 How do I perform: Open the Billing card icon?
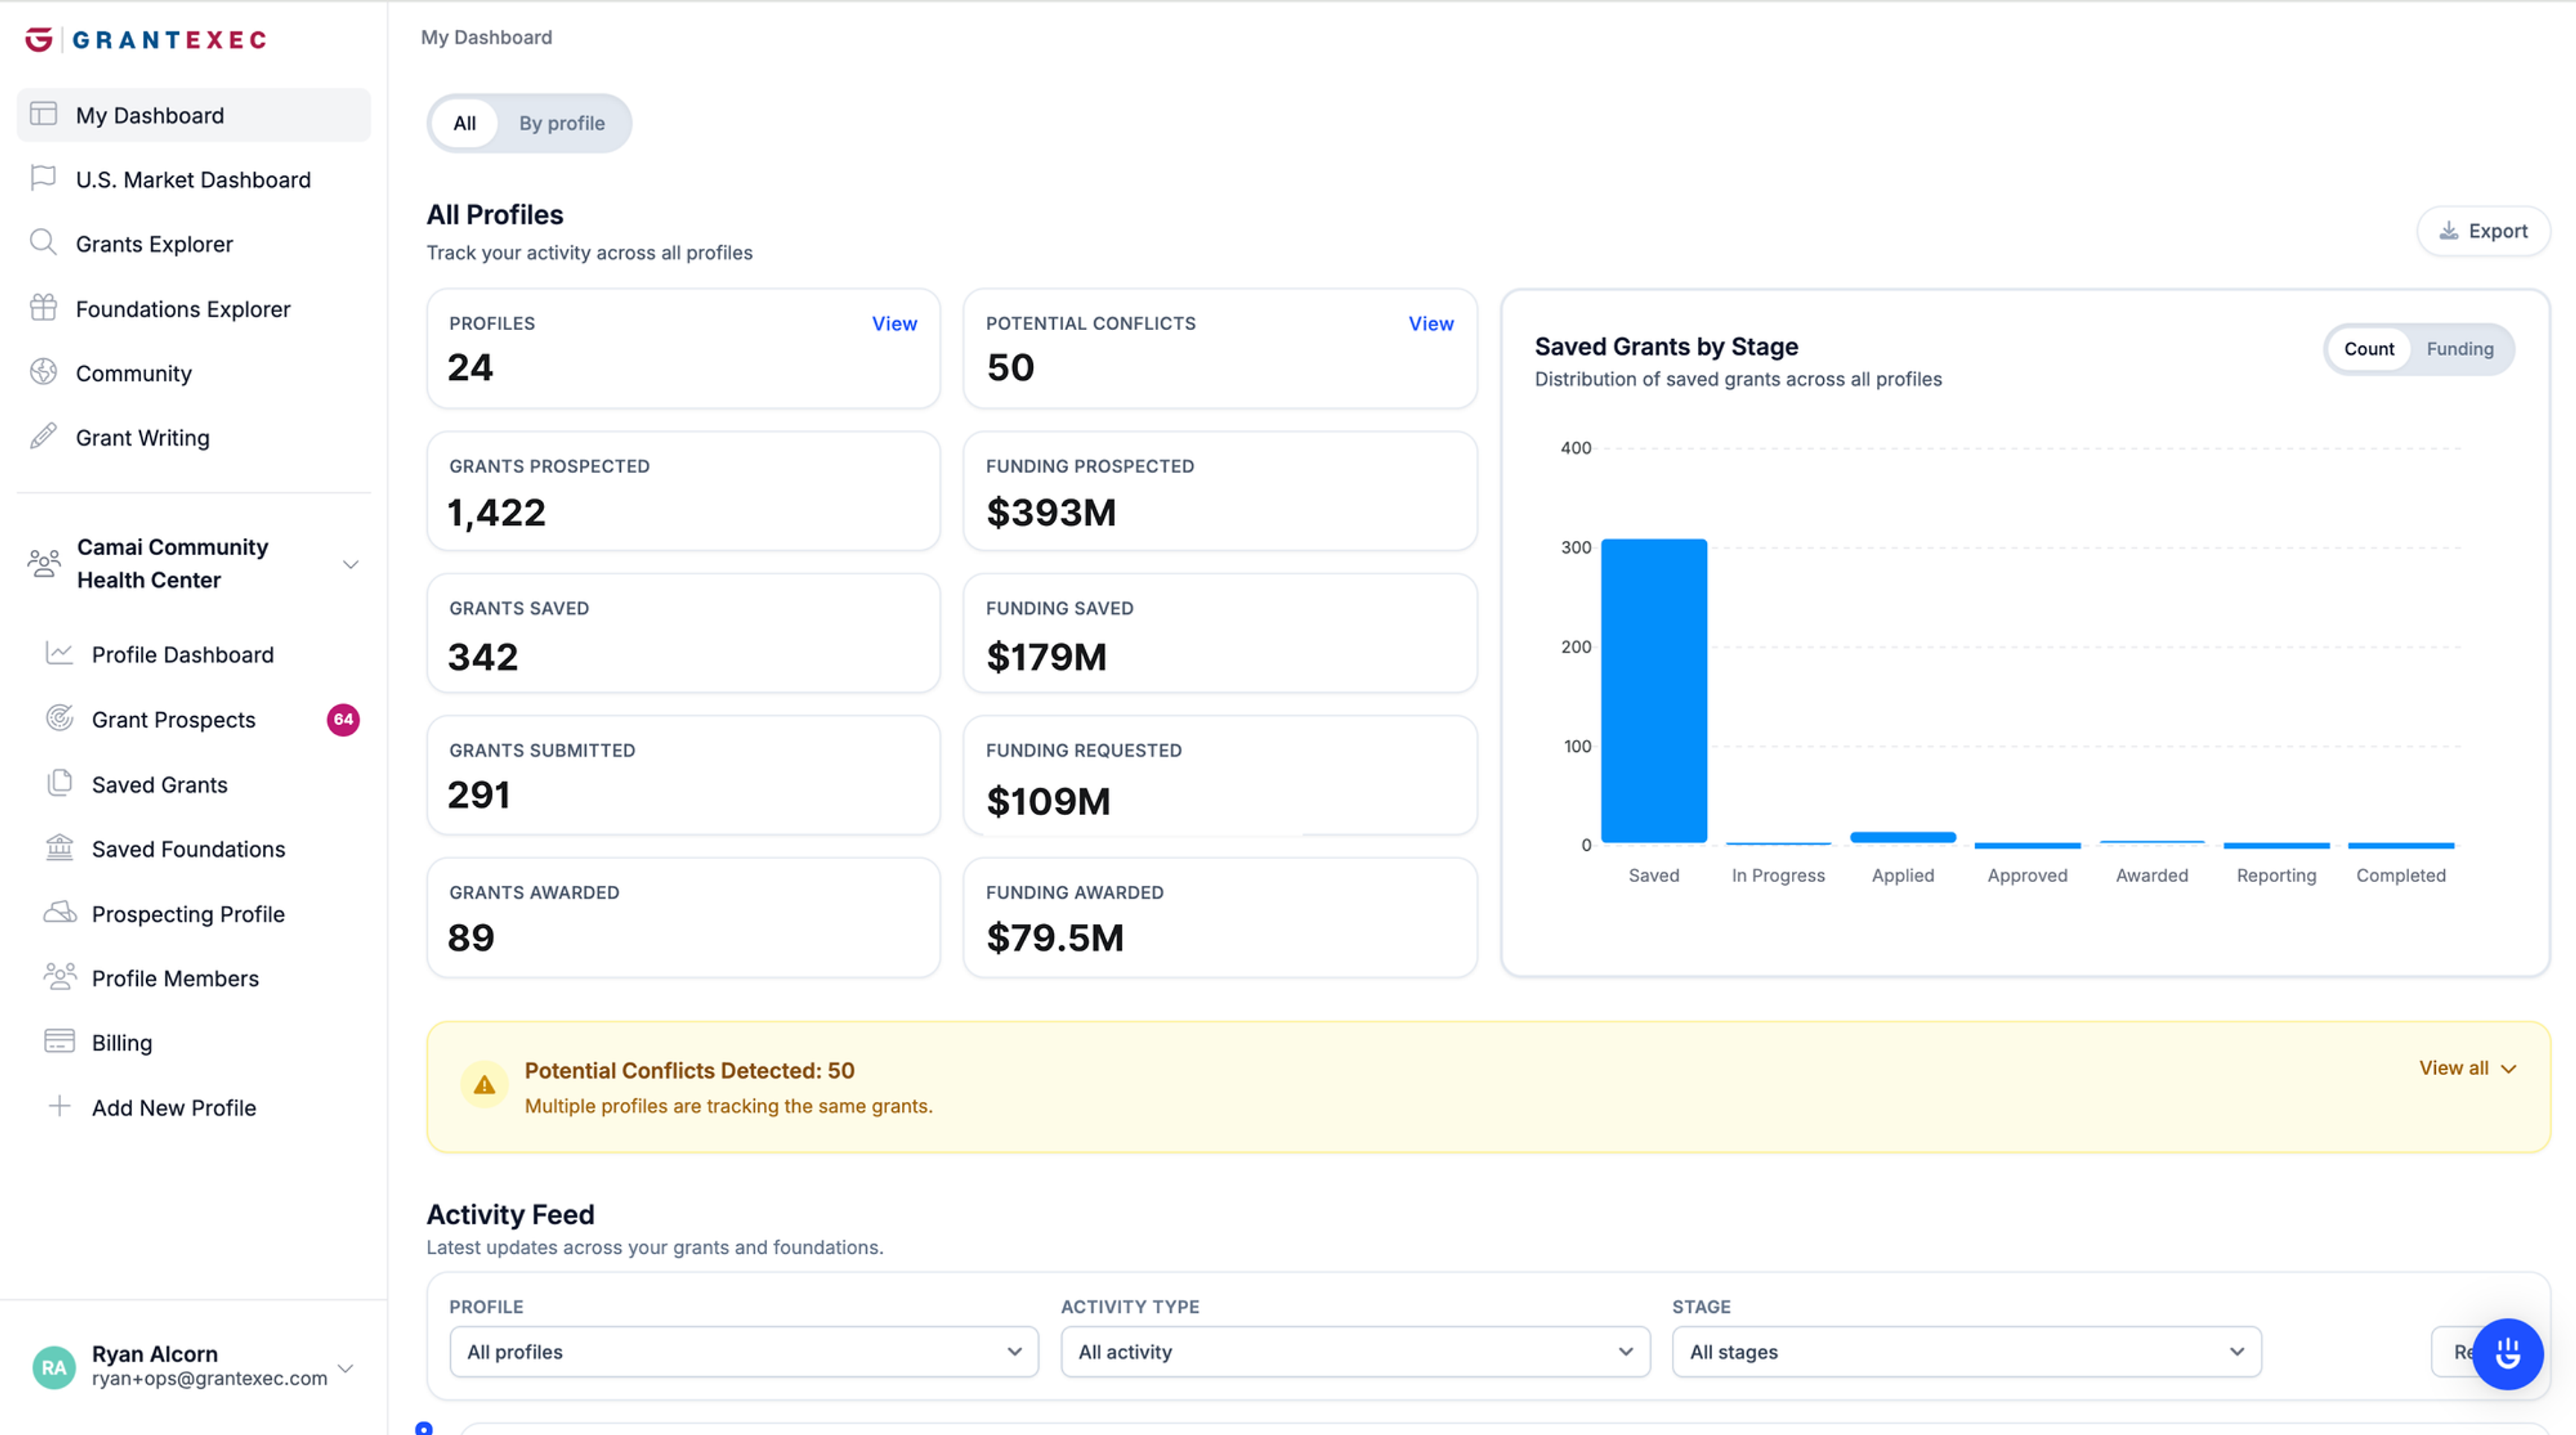click(x=59, y=1042)
